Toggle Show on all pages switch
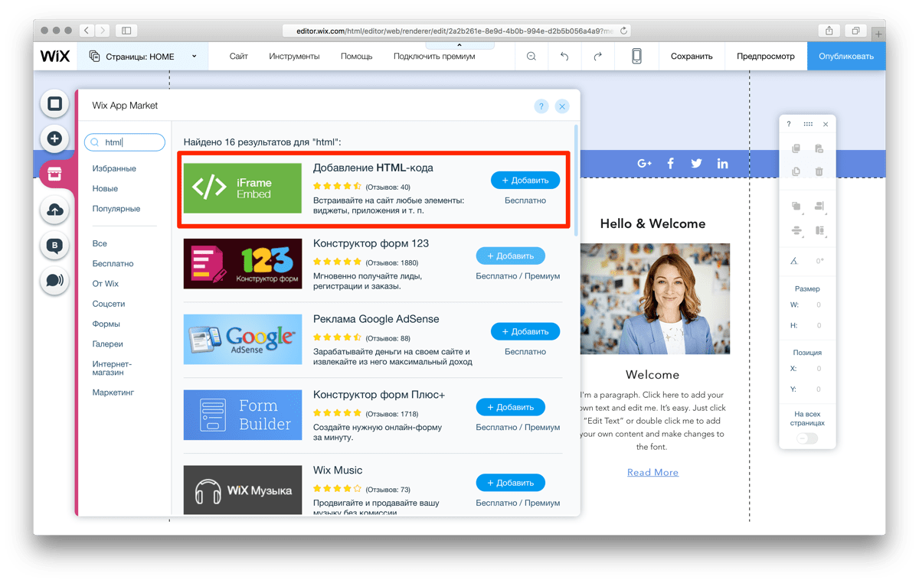Viewport: 919px width, 583px height. 807,438
